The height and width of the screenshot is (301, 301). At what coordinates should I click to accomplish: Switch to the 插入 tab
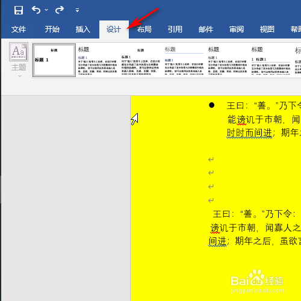[83, 29]
